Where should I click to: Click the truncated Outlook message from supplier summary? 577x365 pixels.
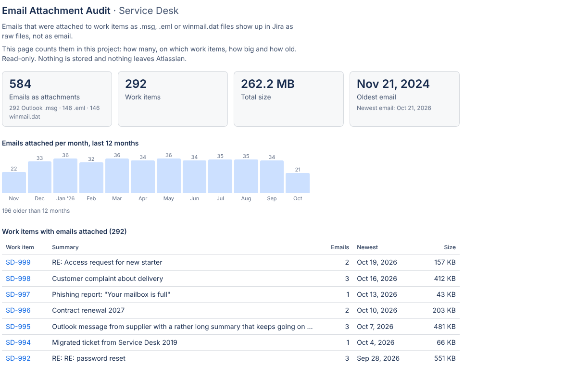point(183,327)
